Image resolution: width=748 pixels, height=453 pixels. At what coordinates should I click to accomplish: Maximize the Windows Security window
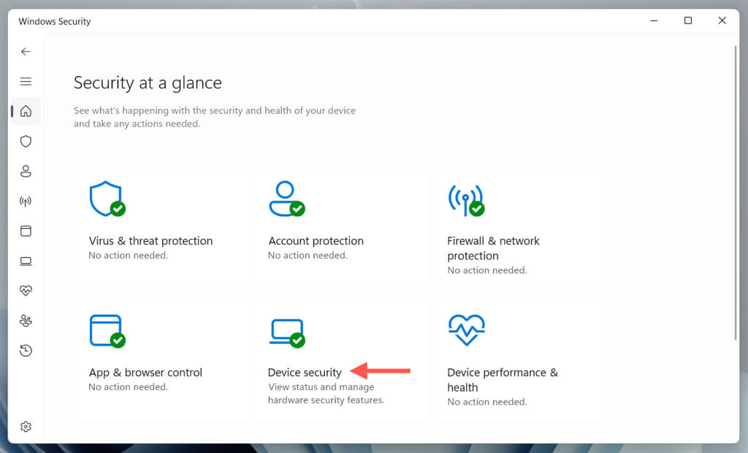tap(687, 21)
